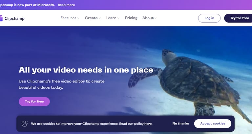The image size is (252, 134).
Task: Click the Log in button
Action: (209, 18)
